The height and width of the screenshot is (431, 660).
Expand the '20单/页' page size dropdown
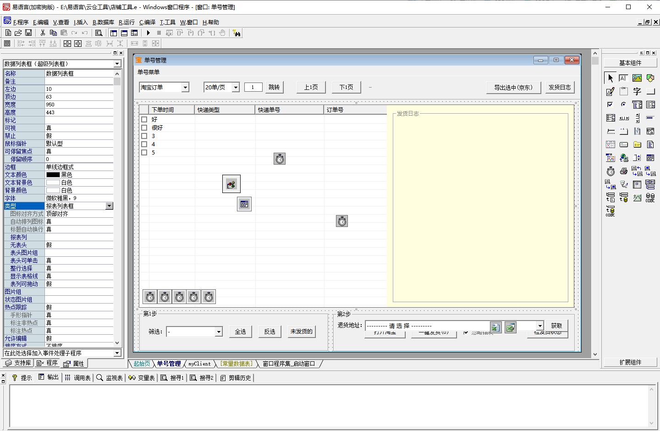(236, 88)
